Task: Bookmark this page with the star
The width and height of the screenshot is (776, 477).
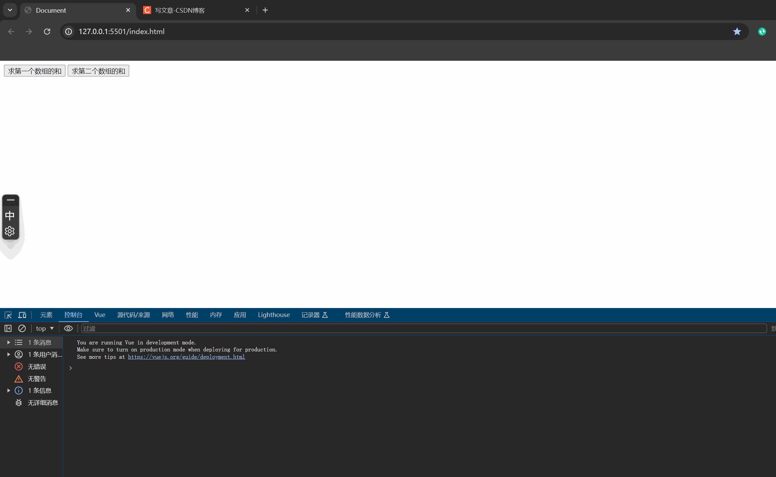Action: (737, 31)
